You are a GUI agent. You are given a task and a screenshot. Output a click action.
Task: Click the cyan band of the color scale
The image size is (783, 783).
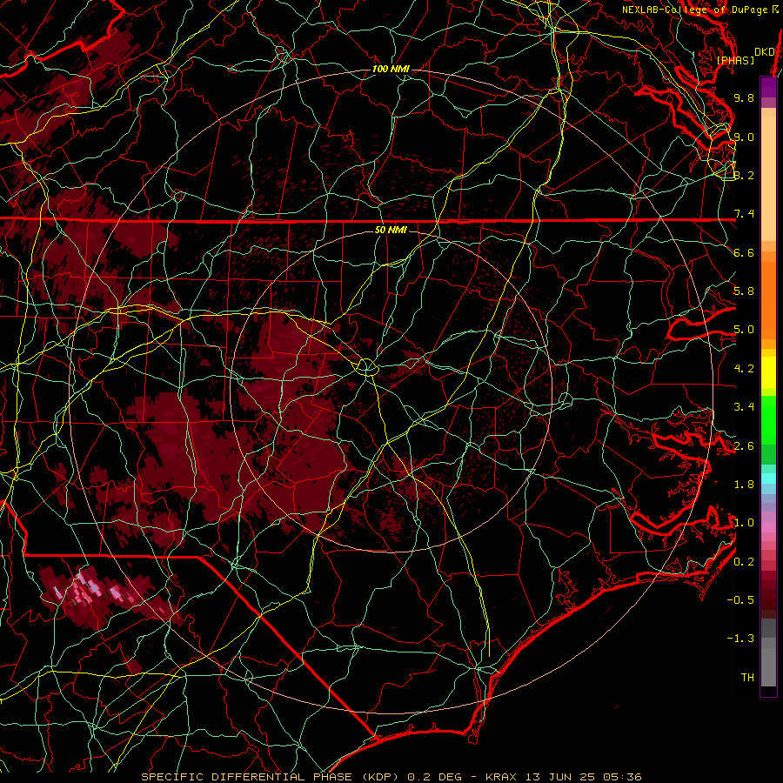point(768,478)
